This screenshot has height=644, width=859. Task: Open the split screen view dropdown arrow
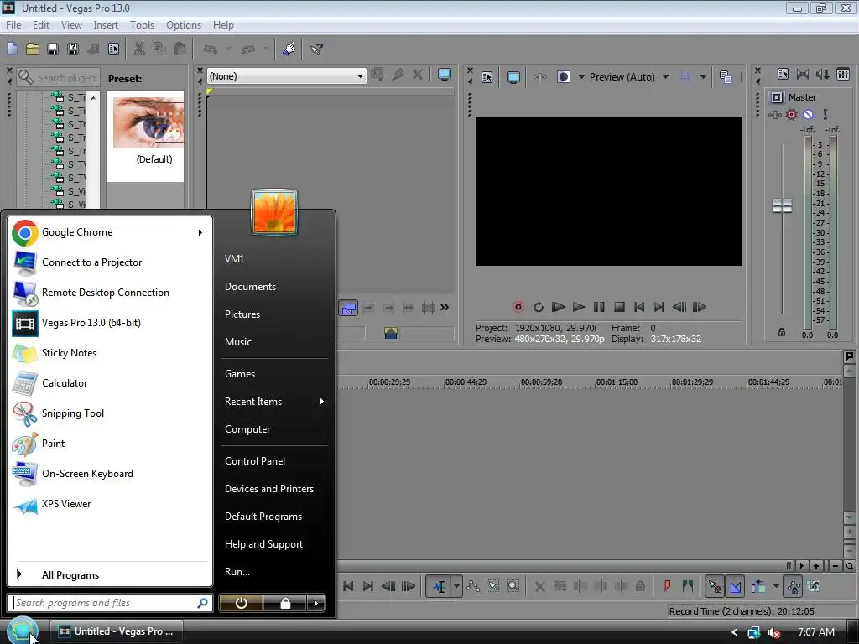coord(581,77)
